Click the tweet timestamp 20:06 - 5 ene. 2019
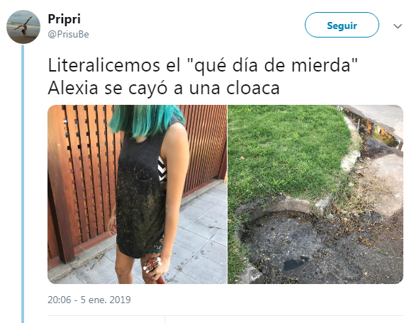This screenshot has width=409, height=323. (89, 300)
